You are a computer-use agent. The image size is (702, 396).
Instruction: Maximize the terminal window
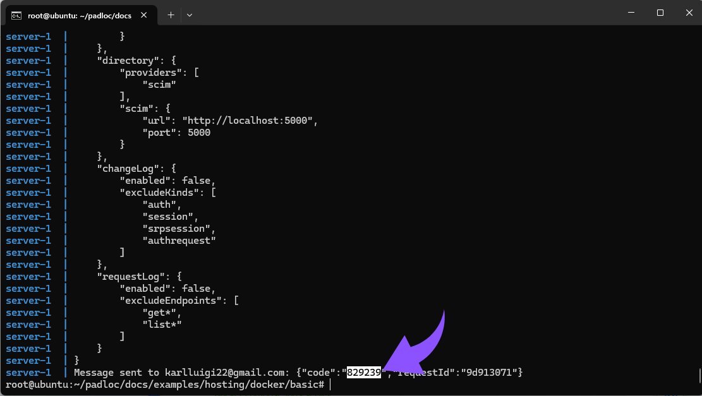point(660,13)
